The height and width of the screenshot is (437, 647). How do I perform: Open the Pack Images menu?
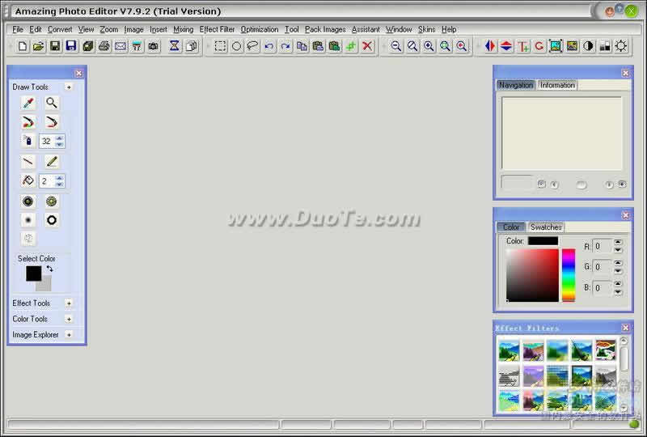click(325, 29)
